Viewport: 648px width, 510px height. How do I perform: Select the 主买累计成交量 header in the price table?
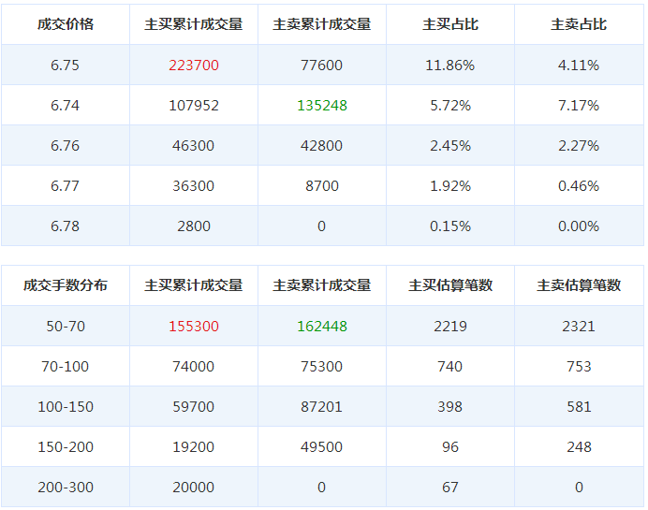point(194,24)
